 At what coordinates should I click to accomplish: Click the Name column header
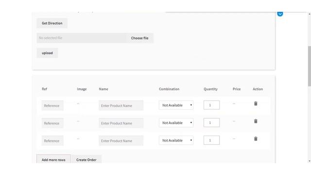[x=104, y=89]
